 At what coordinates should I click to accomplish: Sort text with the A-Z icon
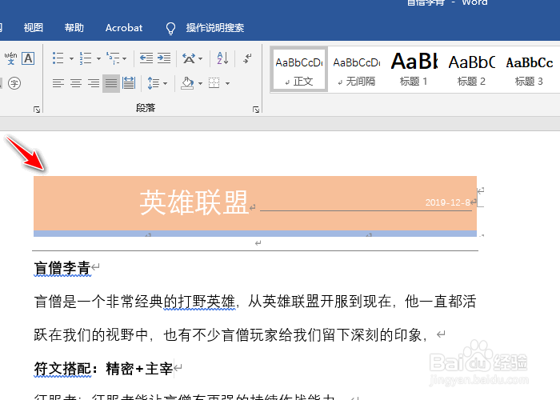222,58
